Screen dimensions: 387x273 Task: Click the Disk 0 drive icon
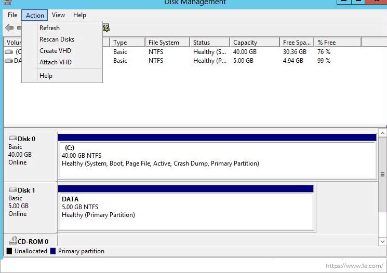pyautogui.click(x=13, y=139)
